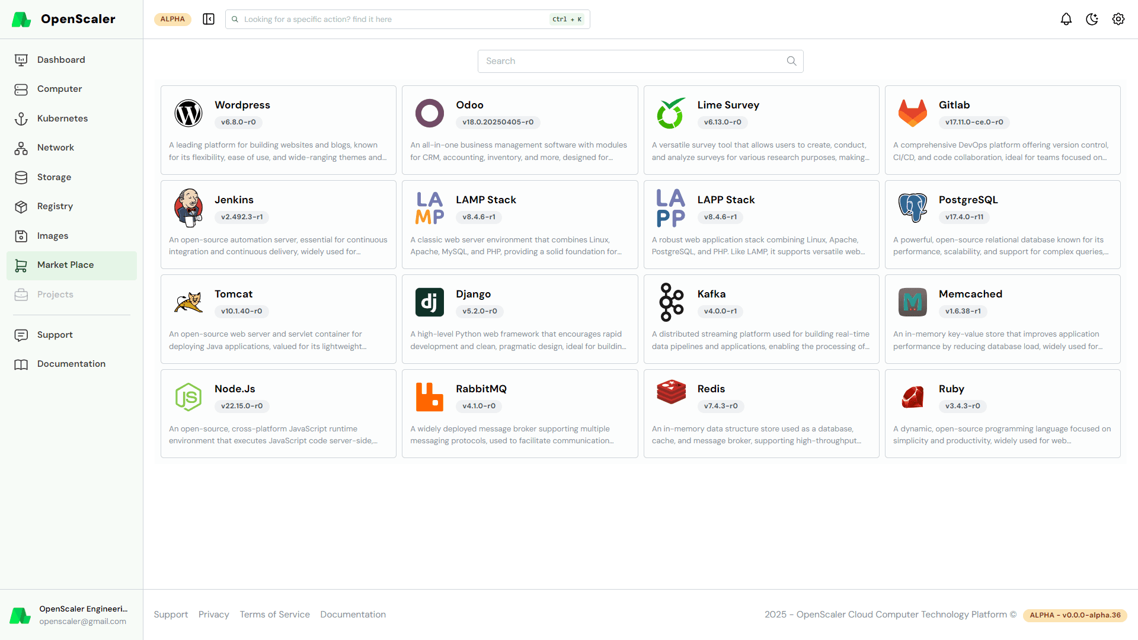Click the RabbitMQ orange logo
Screen dimensions: 1138x640
[430, 397]
